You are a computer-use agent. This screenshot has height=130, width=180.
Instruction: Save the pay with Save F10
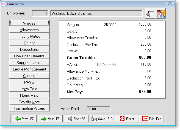pyautogui.click(x=102, y=119)
